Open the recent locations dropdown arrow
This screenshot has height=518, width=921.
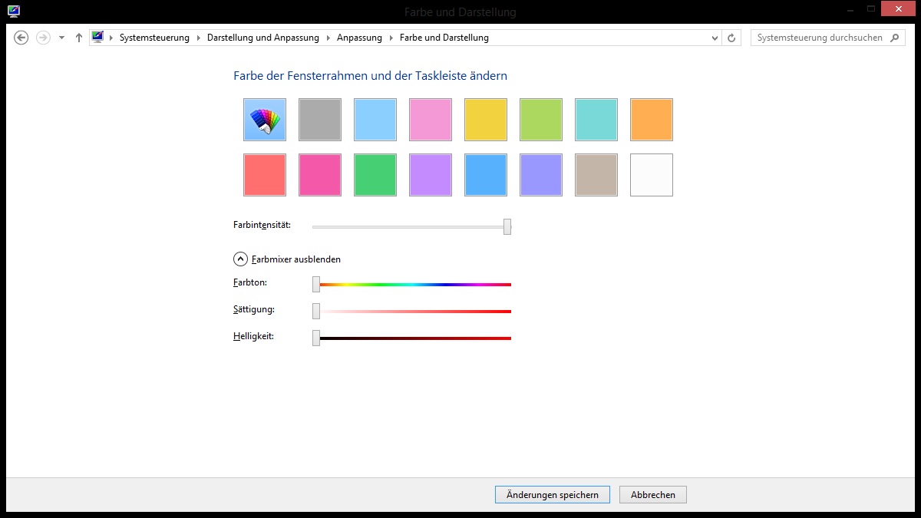pyautogui.click(x=62, y=38)
